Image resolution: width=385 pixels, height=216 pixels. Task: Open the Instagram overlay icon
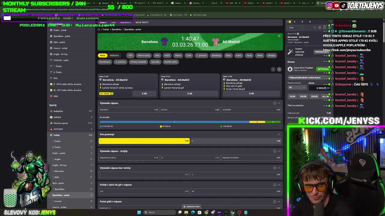(330, 5)
